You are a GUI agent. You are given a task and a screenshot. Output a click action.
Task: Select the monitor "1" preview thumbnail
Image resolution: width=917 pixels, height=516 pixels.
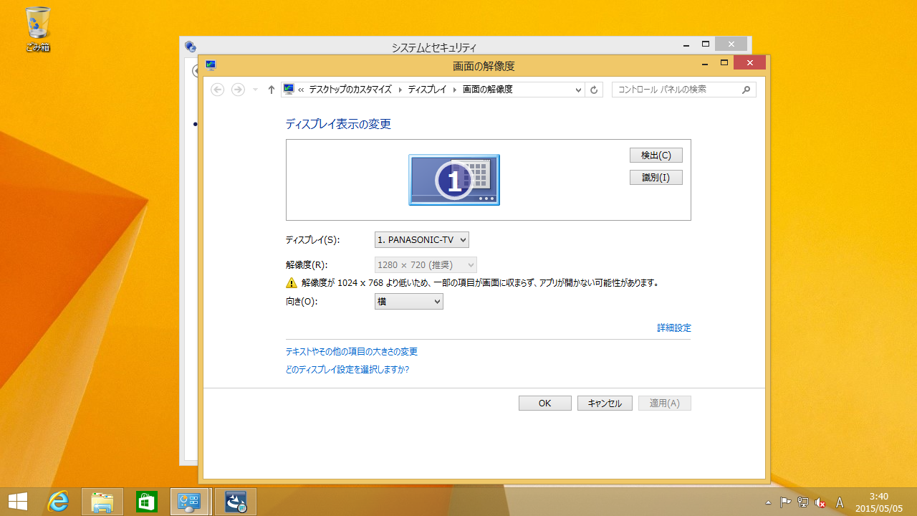point(453,179)
